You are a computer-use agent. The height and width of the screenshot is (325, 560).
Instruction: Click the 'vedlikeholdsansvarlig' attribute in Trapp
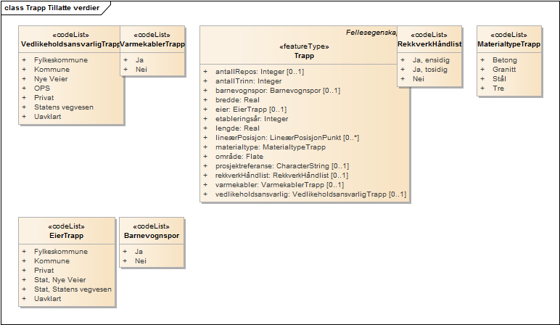pos(310,194)
